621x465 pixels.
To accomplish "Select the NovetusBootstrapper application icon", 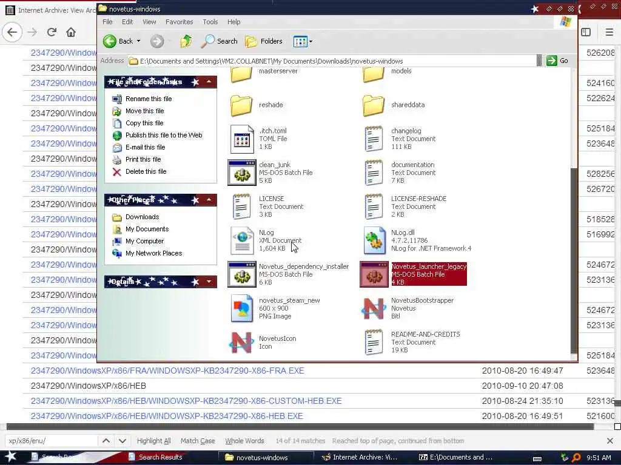I will (x=374, y=308).
